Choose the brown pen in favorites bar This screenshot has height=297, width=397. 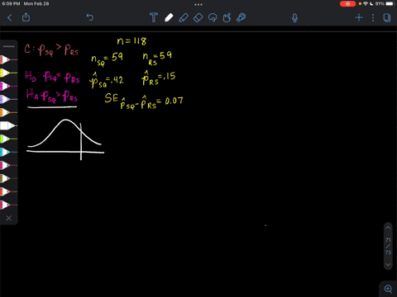[x=8, y=178]
